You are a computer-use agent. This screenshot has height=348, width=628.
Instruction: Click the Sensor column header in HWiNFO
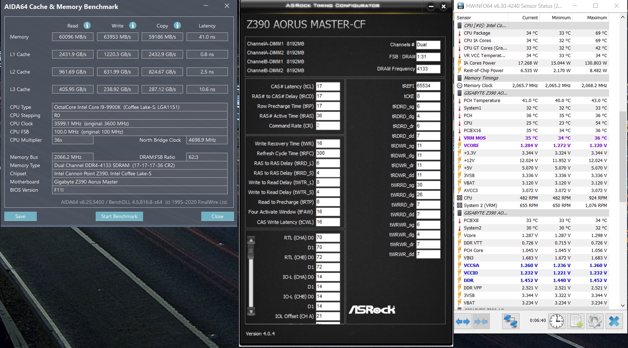(464, 18)
